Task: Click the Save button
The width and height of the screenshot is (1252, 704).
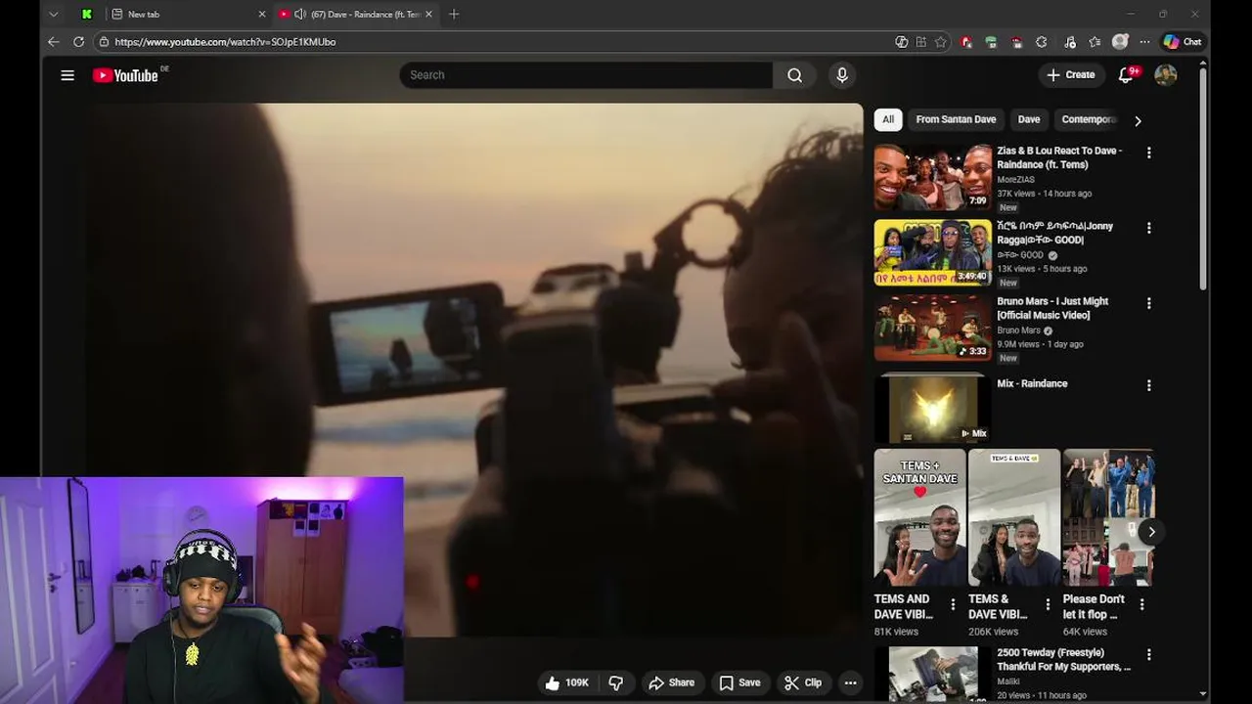Action: (x=739, y=682)
